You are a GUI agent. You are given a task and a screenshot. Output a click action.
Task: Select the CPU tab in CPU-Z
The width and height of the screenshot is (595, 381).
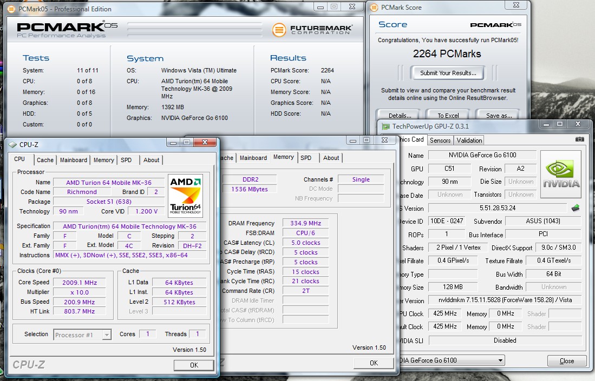[19, 159]
